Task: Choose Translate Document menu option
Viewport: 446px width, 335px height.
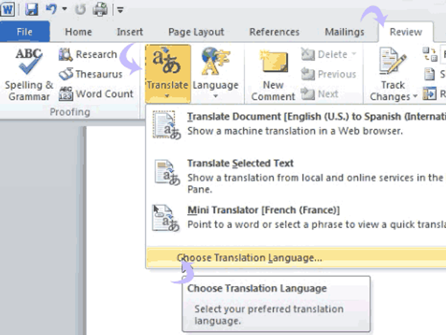Action: pos(296,124)
